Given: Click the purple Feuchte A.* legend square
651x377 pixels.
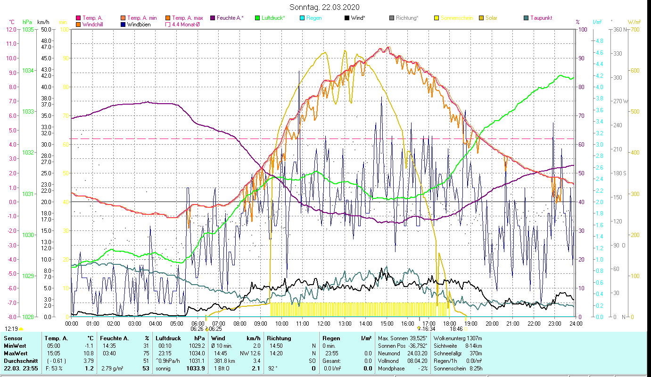Looking at the screenshot, I should pos(213,18).
